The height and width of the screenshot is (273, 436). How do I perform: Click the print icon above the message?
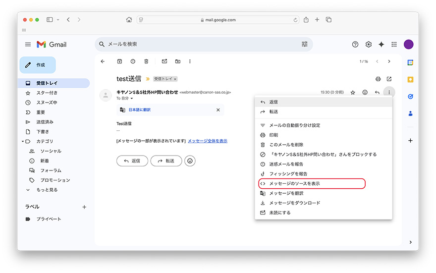point(378,79)
